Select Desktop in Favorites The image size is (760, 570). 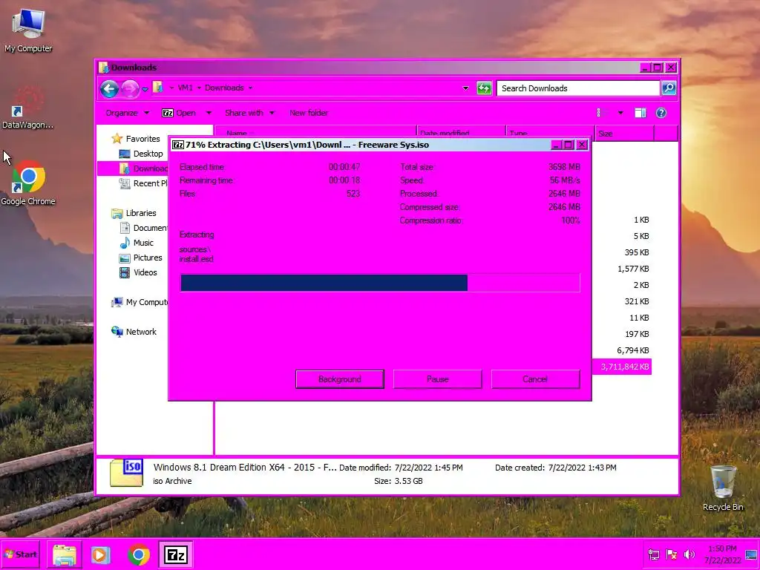coord(148,154)
